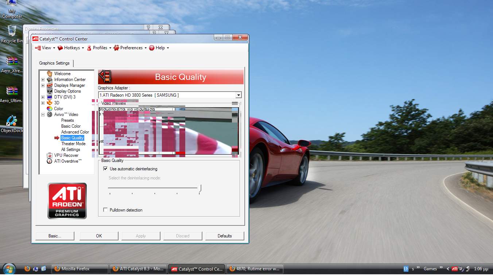Click the Information Center icon
The image size is (493, 275).
point(50,80)
